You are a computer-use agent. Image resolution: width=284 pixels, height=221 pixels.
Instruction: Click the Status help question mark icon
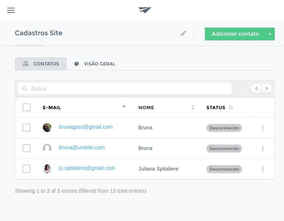[231, 107]
